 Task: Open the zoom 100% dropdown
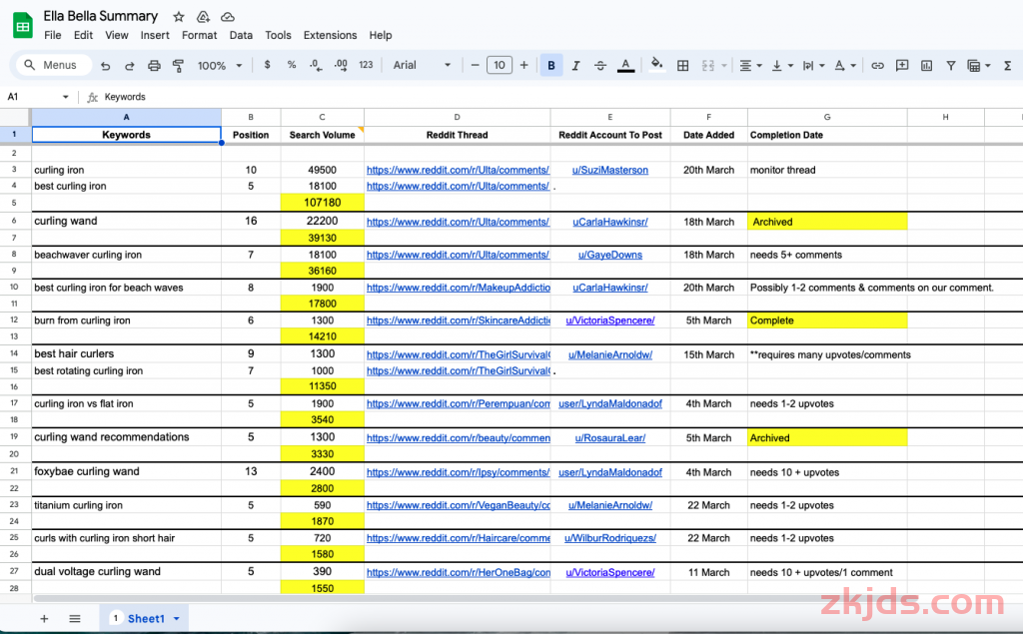click(x=220, y=65)
